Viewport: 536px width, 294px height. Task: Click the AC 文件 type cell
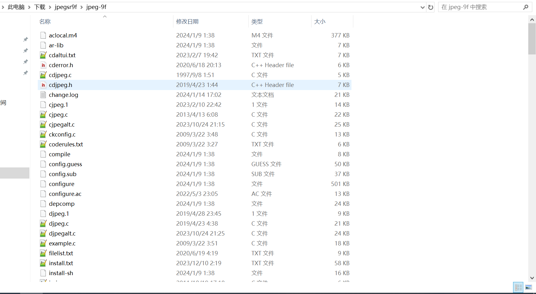pyautogui.click(x=262, y=194)
